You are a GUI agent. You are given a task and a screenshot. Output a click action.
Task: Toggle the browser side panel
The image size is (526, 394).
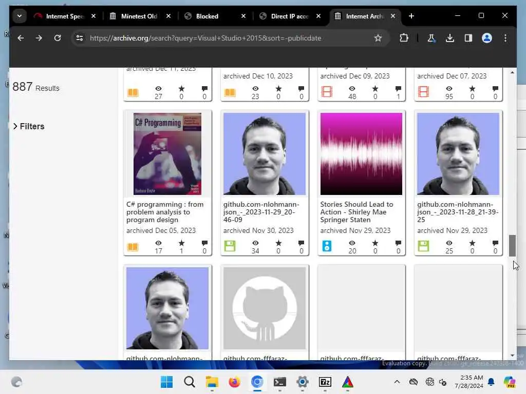pos(468,38)
